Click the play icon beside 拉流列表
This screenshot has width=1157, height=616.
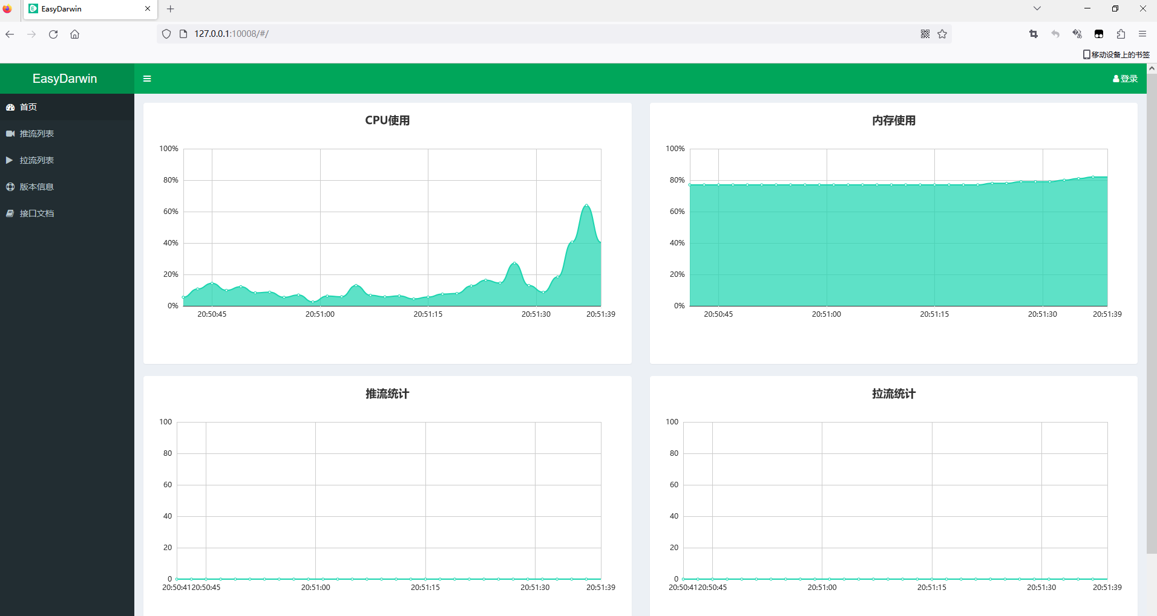point(9,160)
